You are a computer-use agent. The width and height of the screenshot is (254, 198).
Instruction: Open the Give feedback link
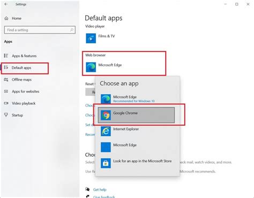click(x=104, y=197)
